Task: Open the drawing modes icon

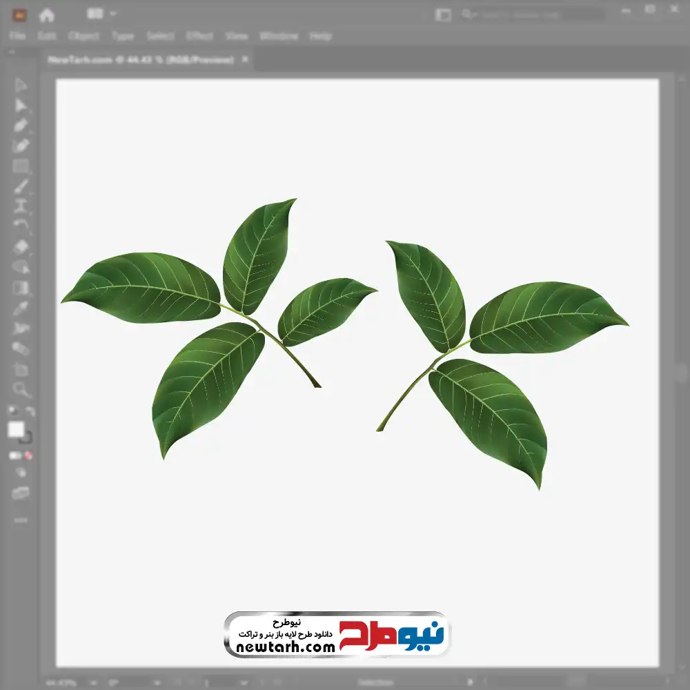Action: click(x=21, y=472)
